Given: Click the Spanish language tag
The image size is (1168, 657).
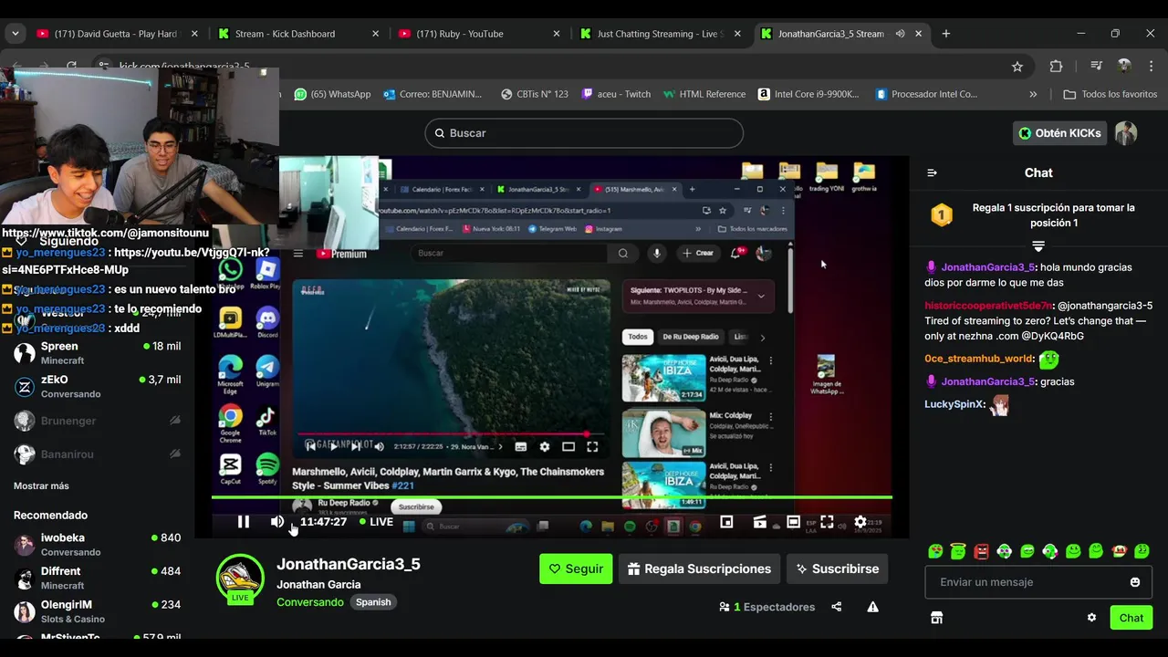Looking at the screenshot, I should [x=373, y=602].
